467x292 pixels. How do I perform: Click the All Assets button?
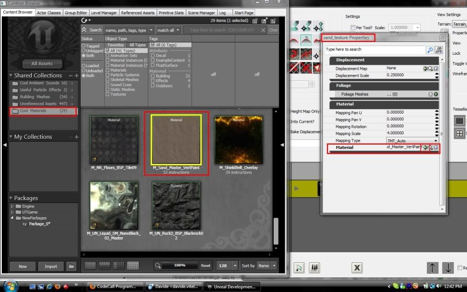tap(42, 63)
